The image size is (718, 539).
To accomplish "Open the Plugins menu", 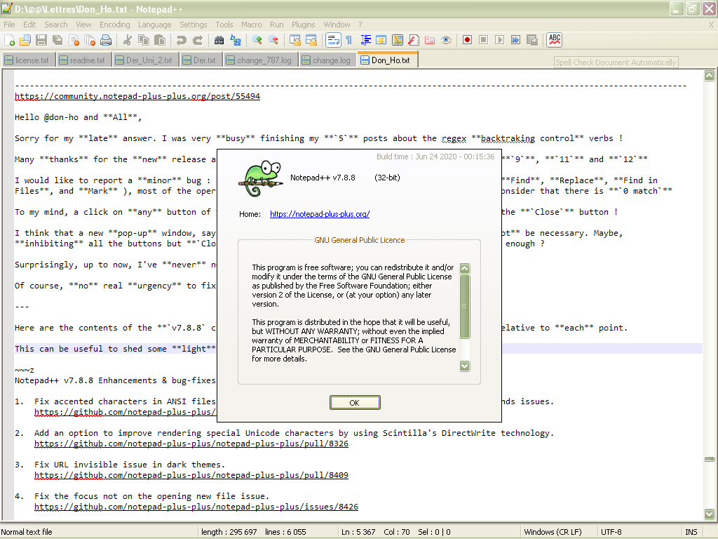I will pos(303,25).
